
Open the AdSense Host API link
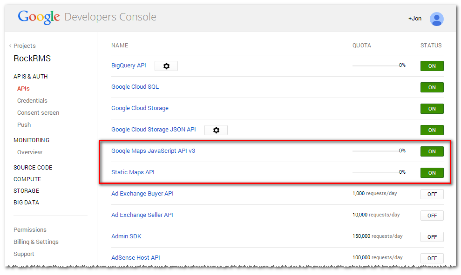136,258
